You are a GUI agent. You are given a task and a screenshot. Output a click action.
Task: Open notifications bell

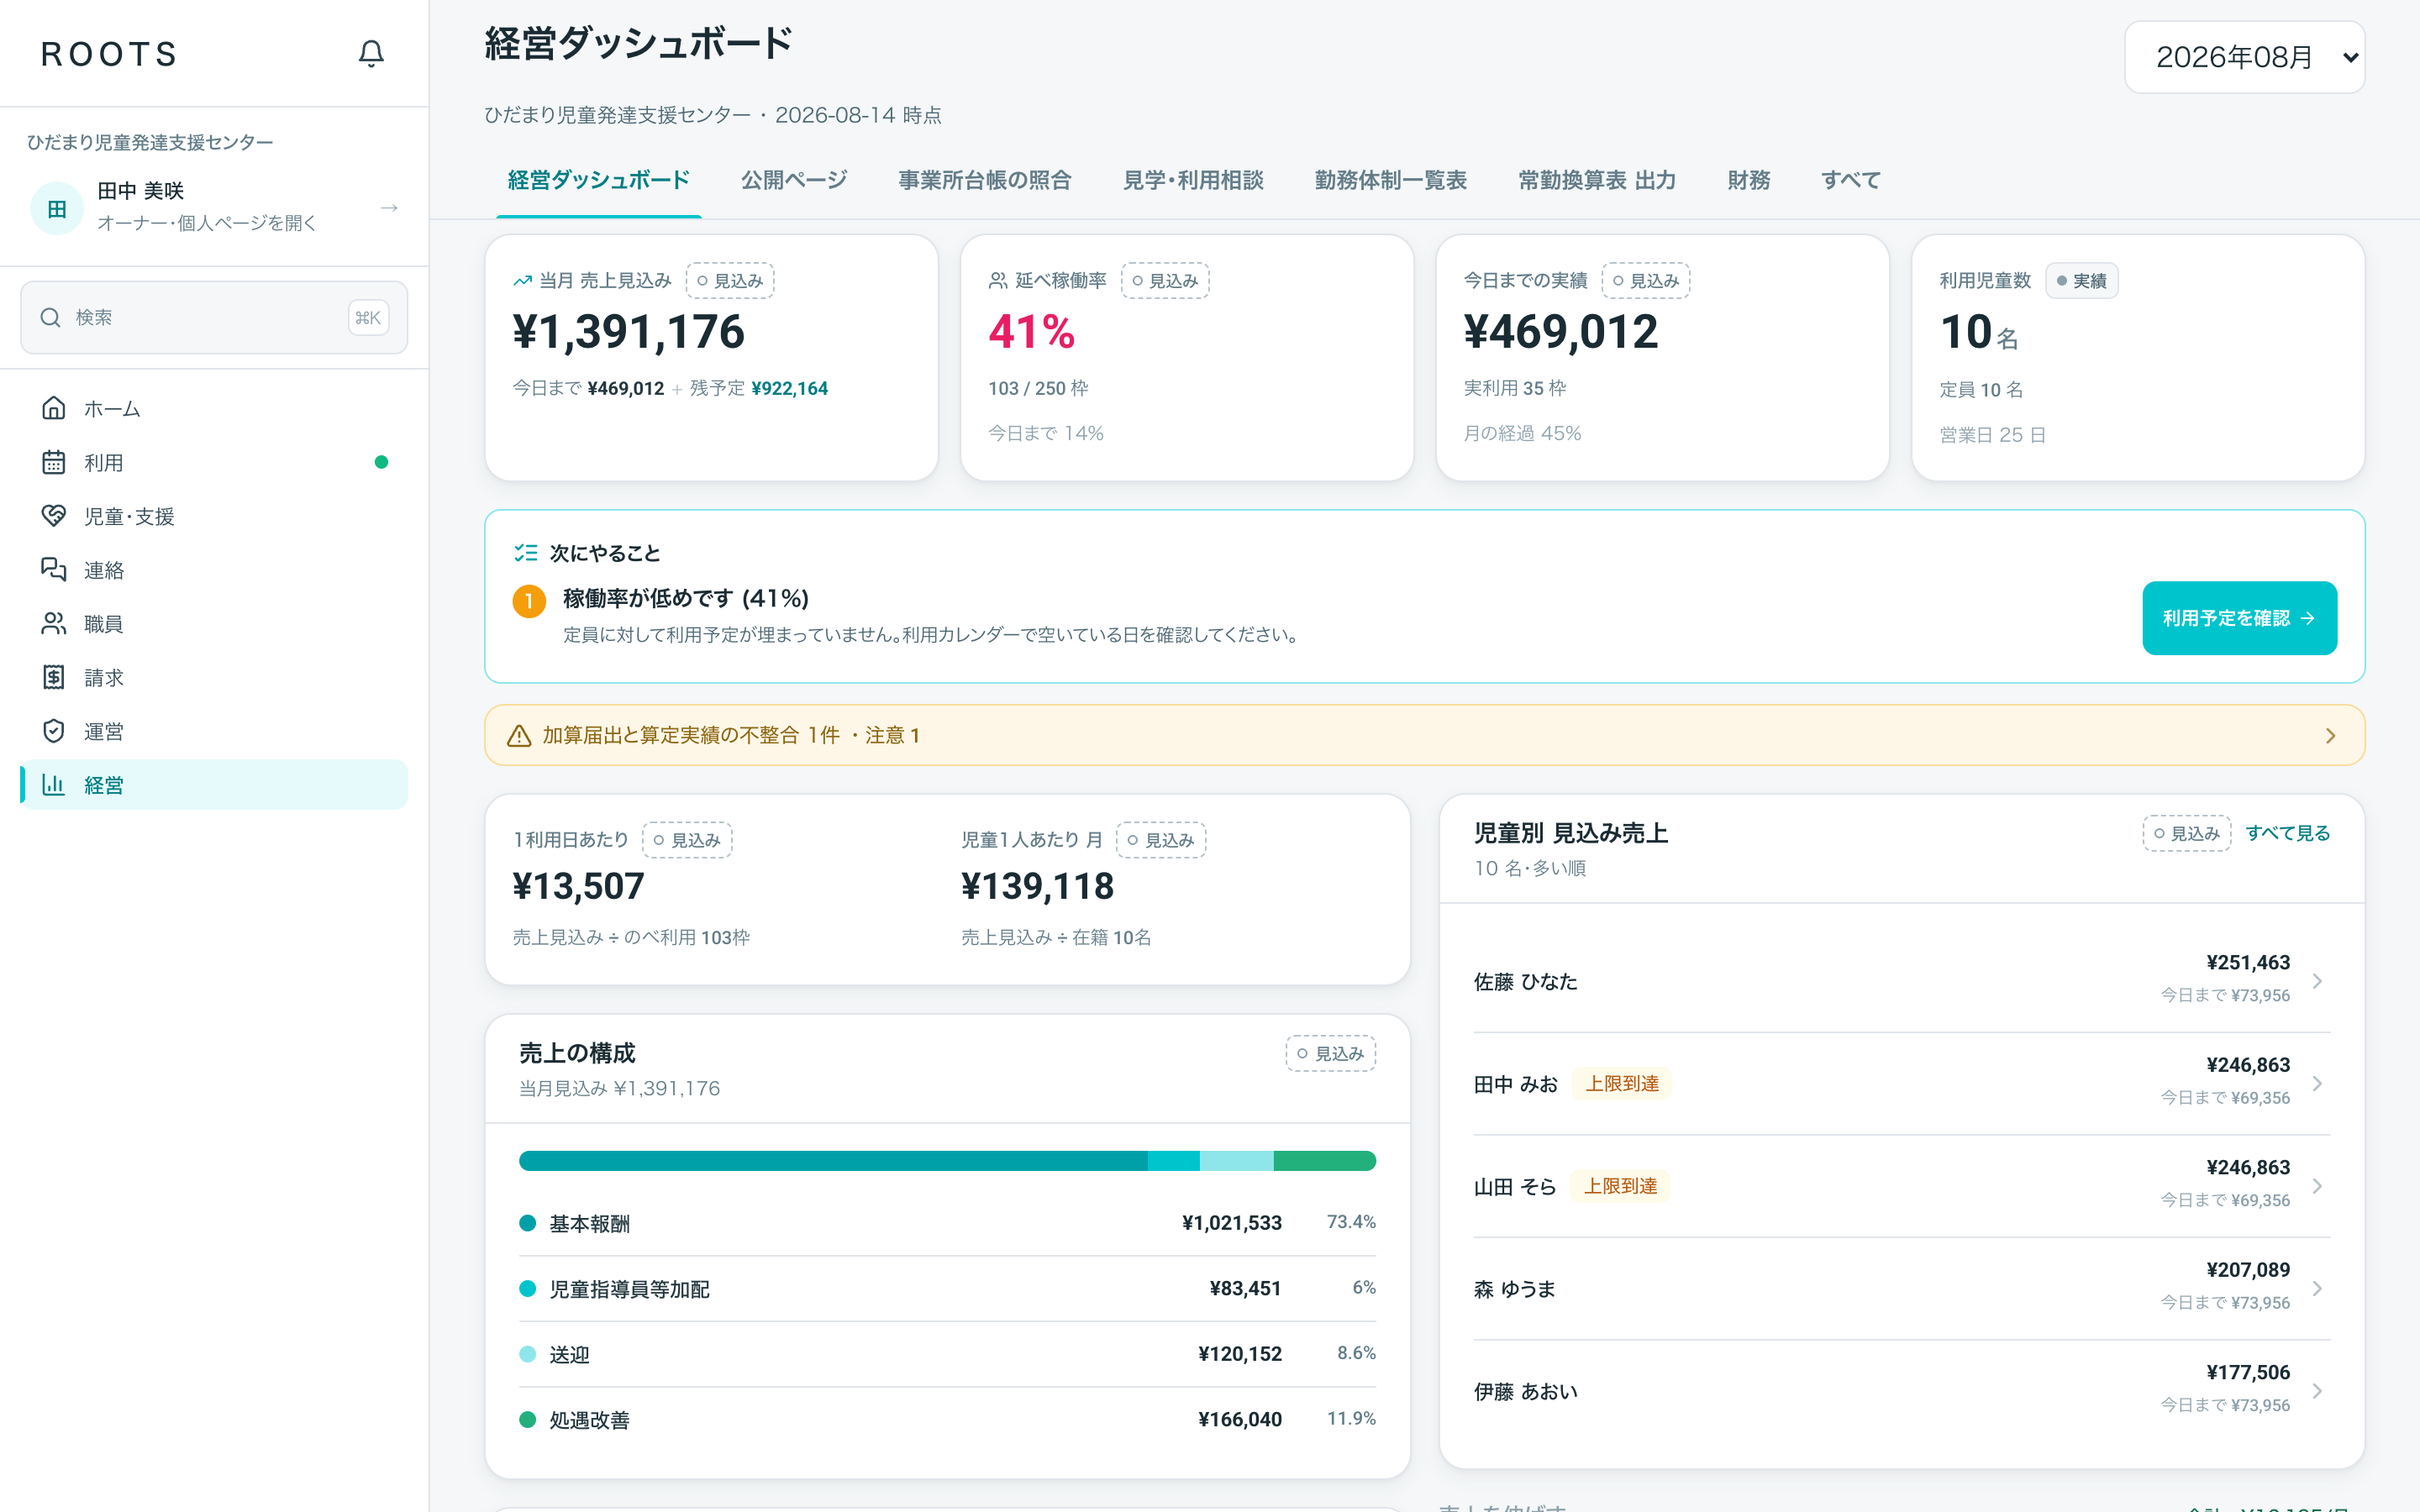tap(371, 53)
